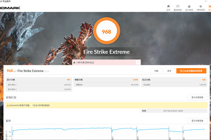Click the 综合分数 combined score label

[146, 80]
